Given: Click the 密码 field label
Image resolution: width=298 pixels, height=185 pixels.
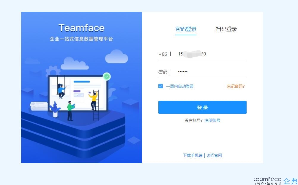Looking at the screenshot, I should 163,72.
